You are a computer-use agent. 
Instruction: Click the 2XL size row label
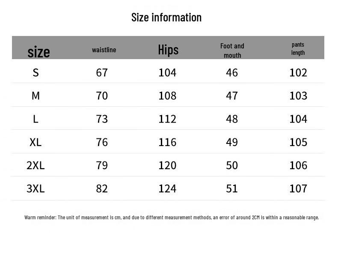[36, 165]
